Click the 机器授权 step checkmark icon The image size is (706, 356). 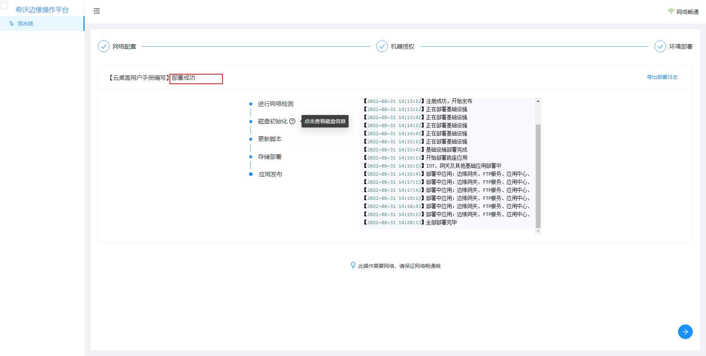(x=382, y=46)
